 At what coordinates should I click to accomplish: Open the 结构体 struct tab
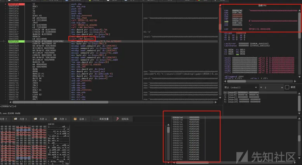pyautogui.click(x=123, y=119)
